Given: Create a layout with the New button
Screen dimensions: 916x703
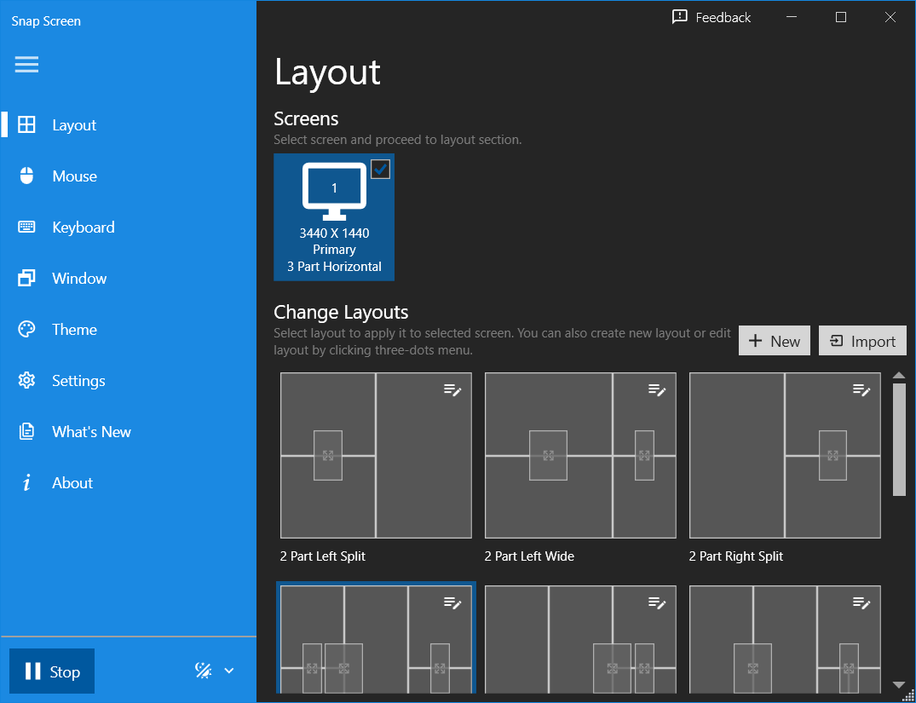Looking at the screenshot, I should tap(774, 341).
